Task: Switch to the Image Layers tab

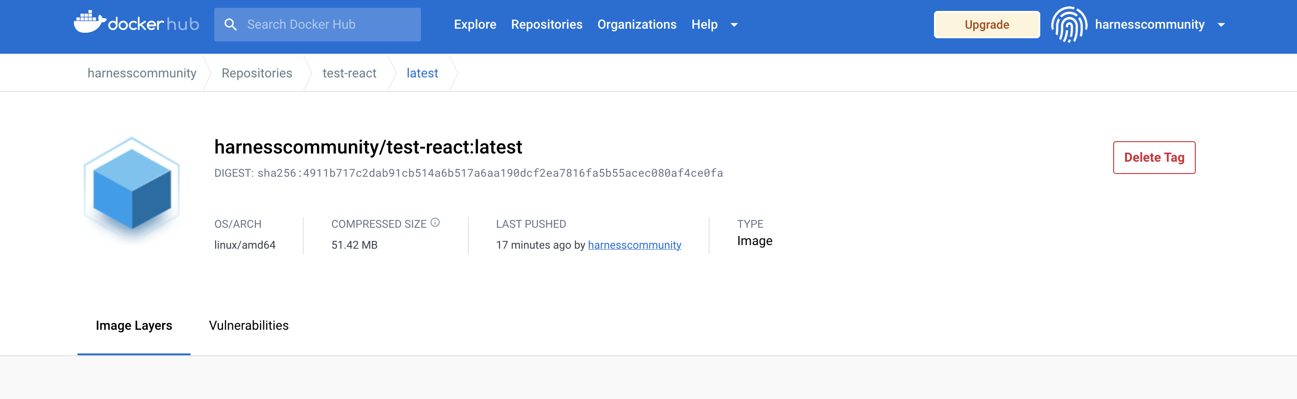Action: pos(134,326)
